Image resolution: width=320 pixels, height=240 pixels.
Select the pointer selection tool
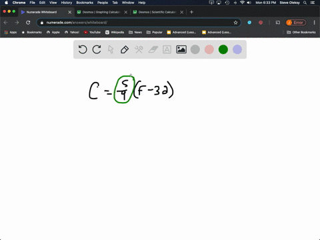click(111, 49)
